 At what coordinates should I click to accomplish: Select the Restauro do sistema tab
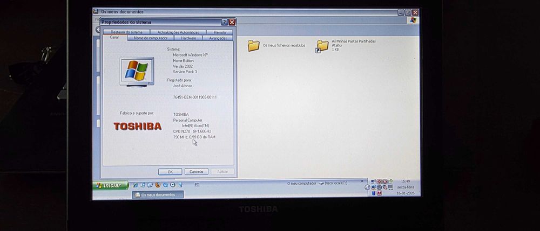click(126, 32)
